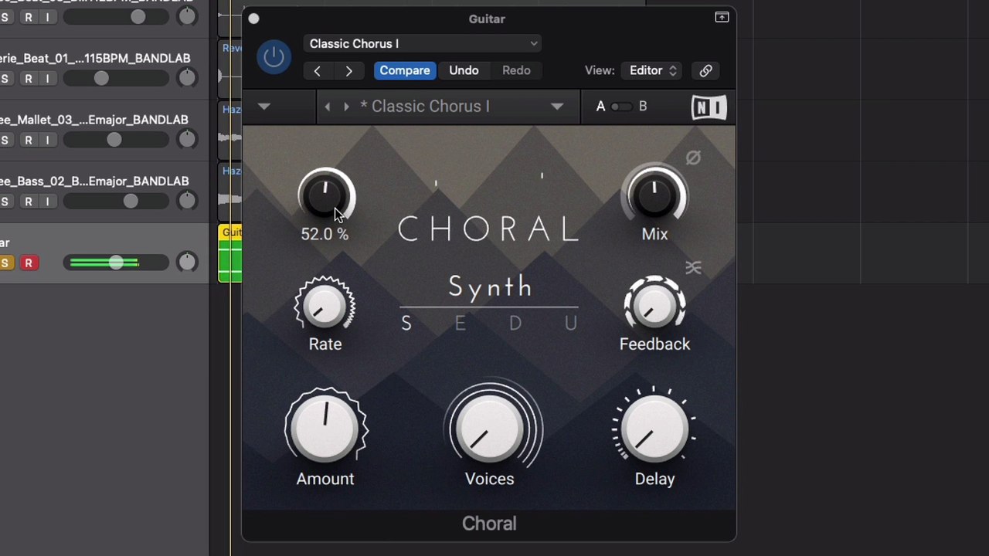Viewport: 989px width, 556px height.
Task: Click the ee_Mallet_03 track volume slider
Action: (x=116, y=140)
